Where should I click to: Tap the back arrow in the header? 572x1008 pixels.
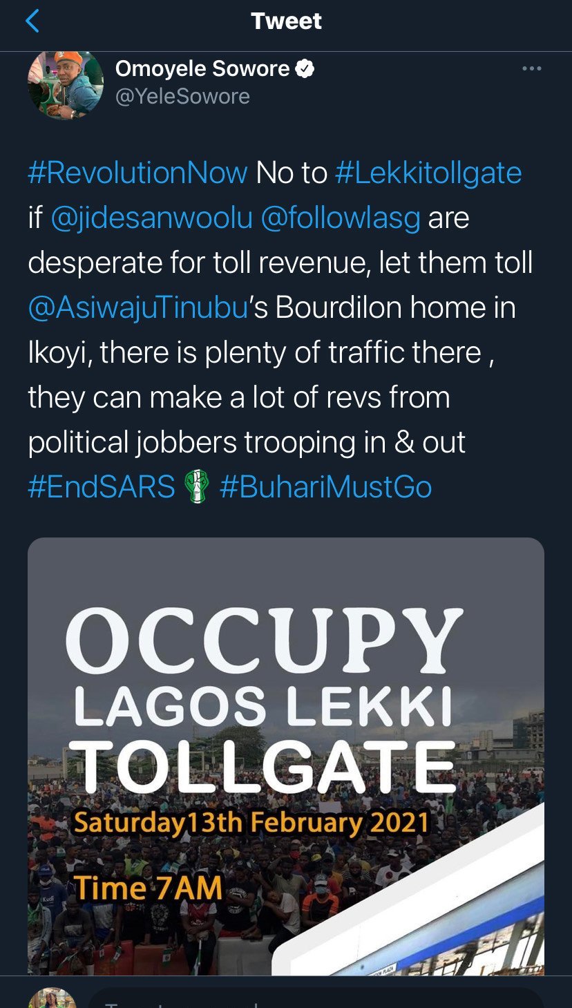click(32, 21)
